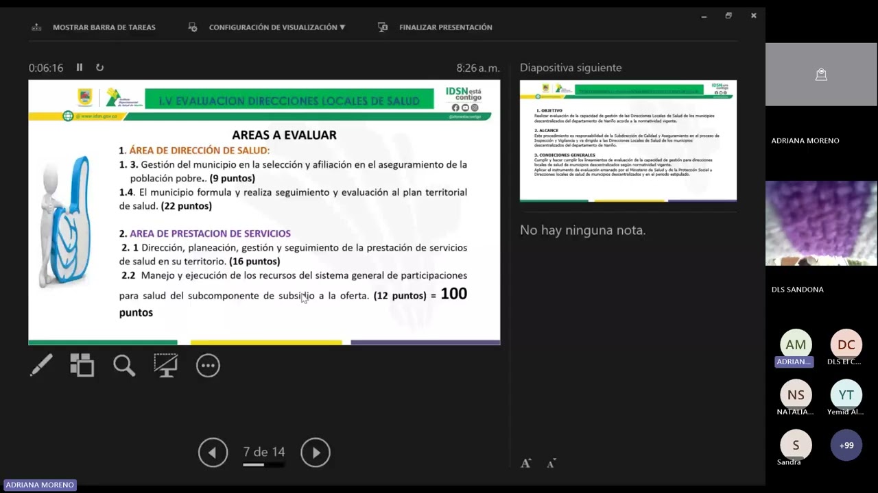Decrease the notes text size

click(551, 464)
